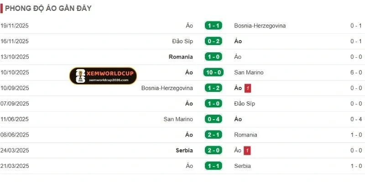Viewport: 365px width, 182px height.
Task: Select the 07/09/2025 match date
Action: (x=15, y=103)
